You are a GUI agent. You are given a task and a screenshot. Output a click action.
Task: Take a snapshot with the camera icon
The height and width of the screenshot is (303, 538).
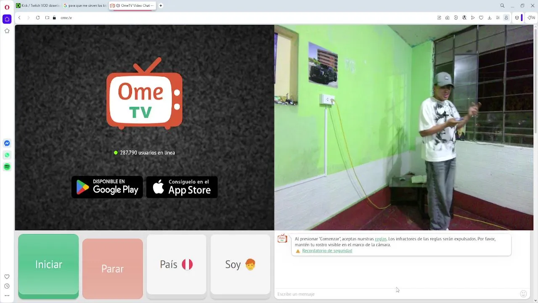pyautogui.click(x=448, y=18)
